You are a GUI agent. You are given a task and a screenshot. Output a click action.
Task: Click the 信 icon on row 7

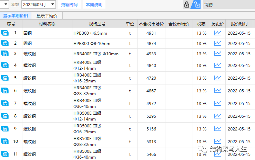(5, 103)
